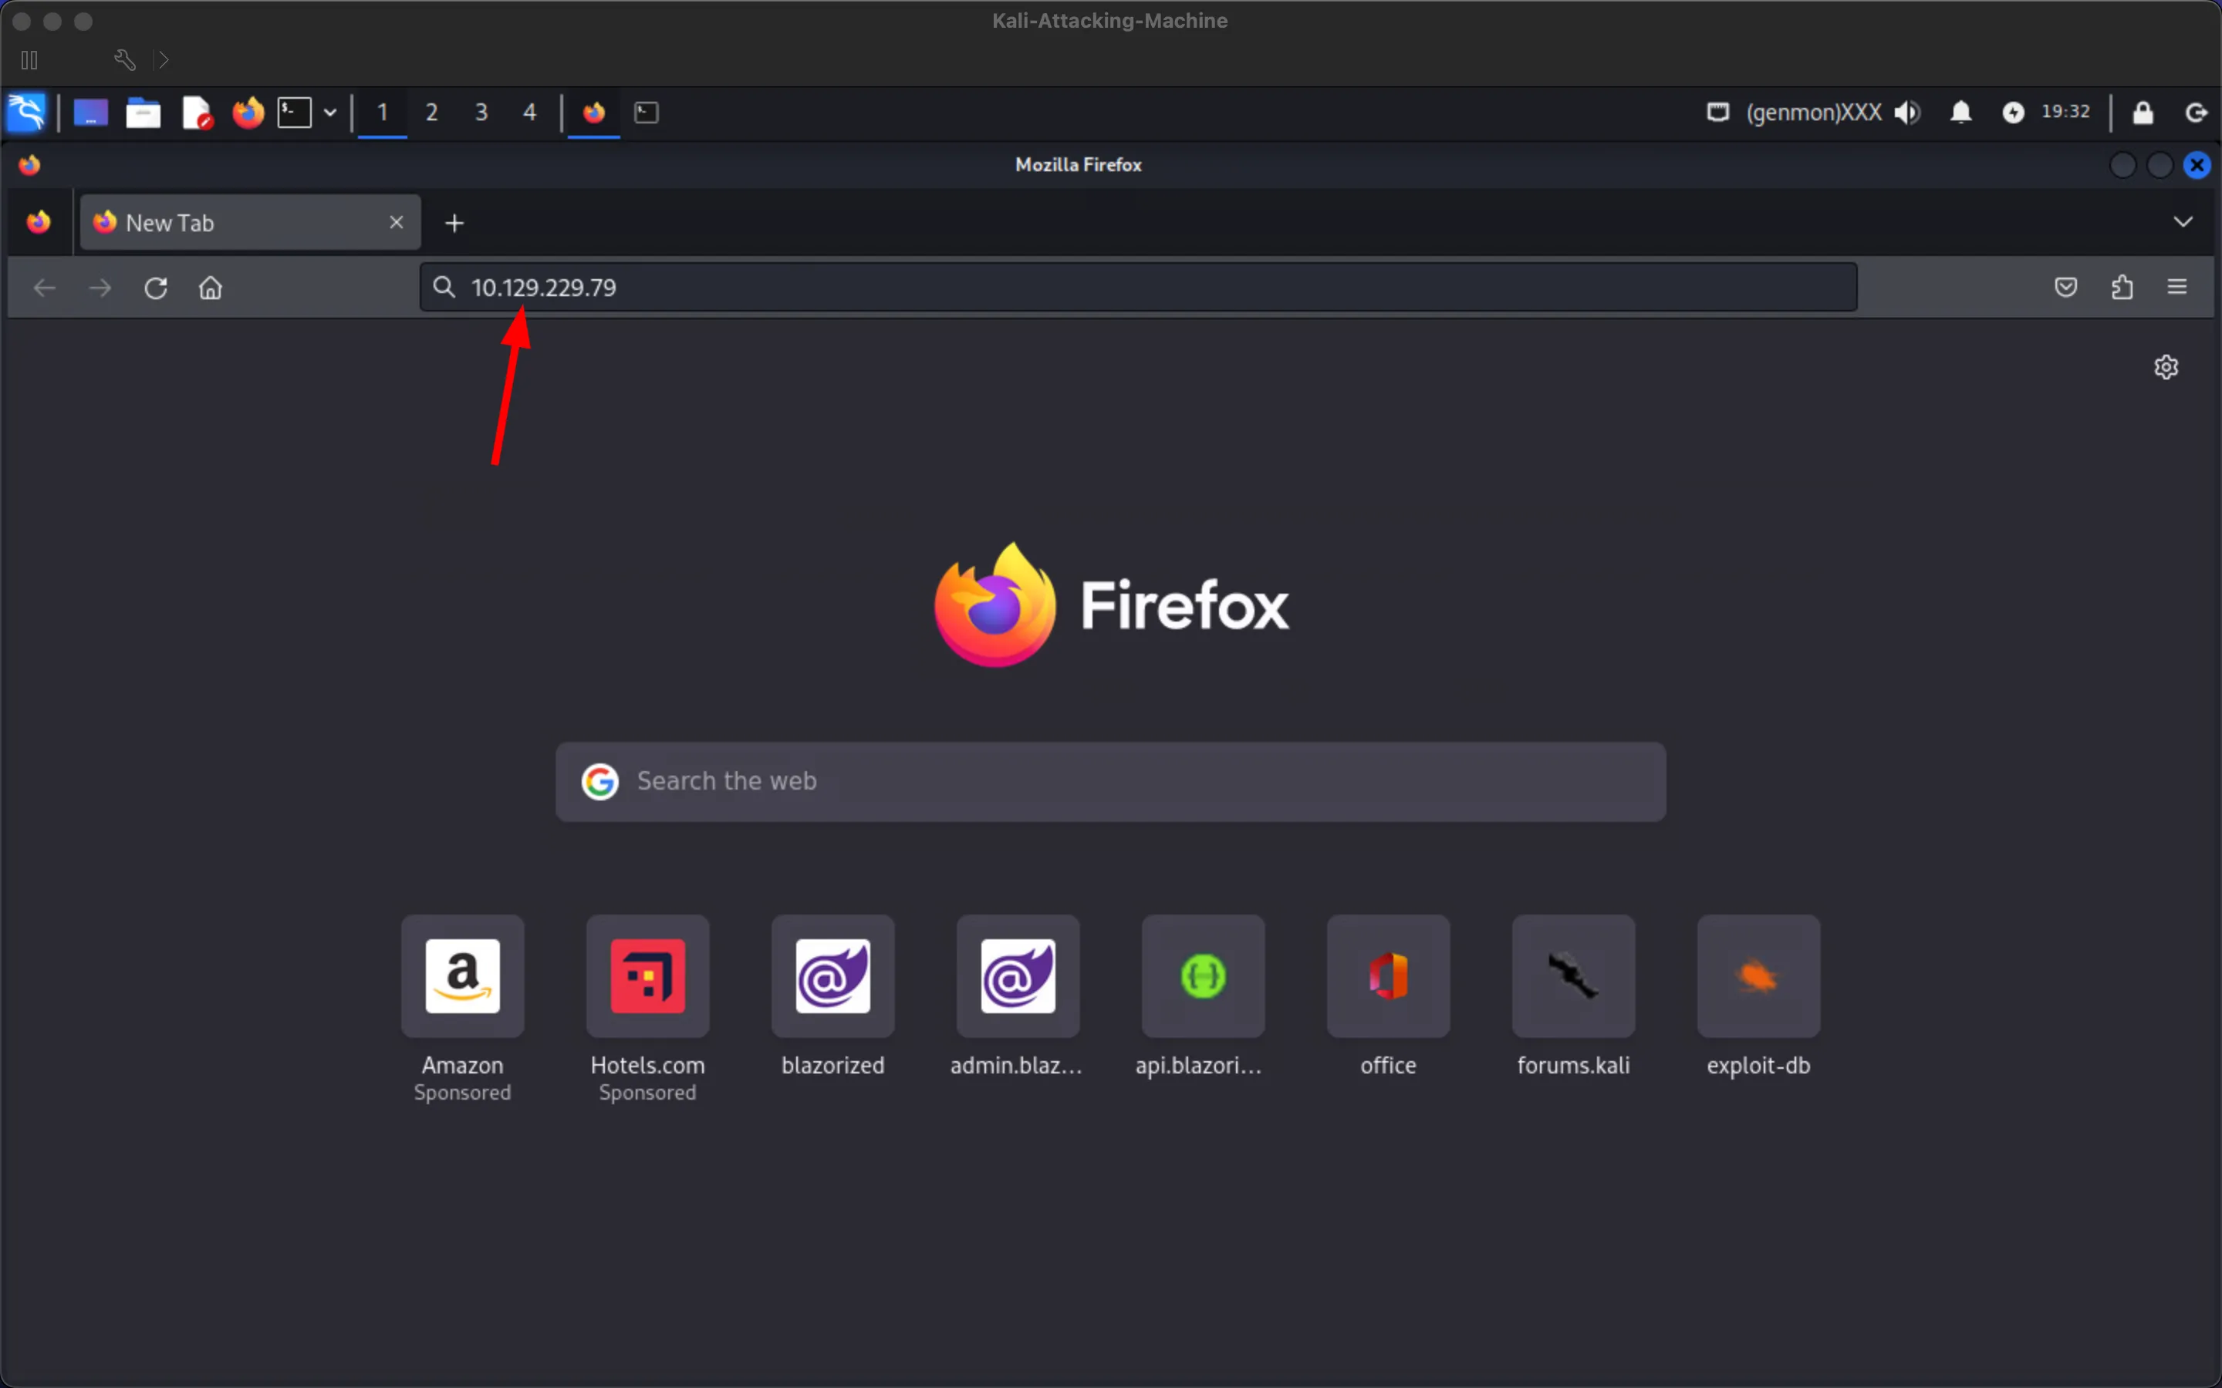Viewport: 2222px width, 1388px height.
Task: Click the address bar containing 10.129.229.79
Action: pyautogui.click(x=1139, y=288)
